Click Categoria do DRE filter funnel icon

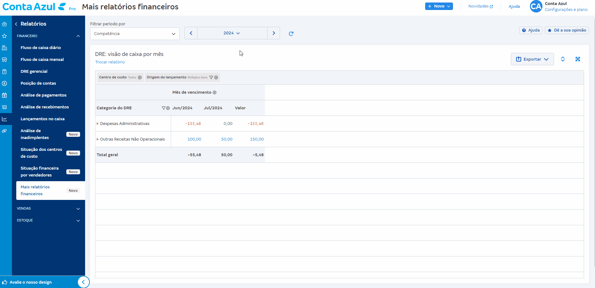[x=163, y=108]
